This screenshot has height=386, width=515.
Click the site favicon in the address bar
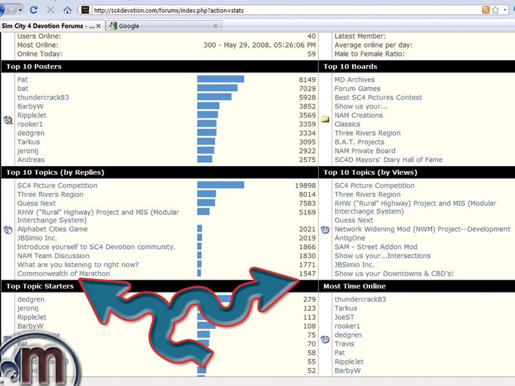tap(85, 10)
